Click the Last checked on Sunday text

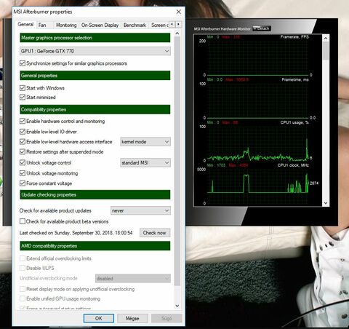point(76,233)
